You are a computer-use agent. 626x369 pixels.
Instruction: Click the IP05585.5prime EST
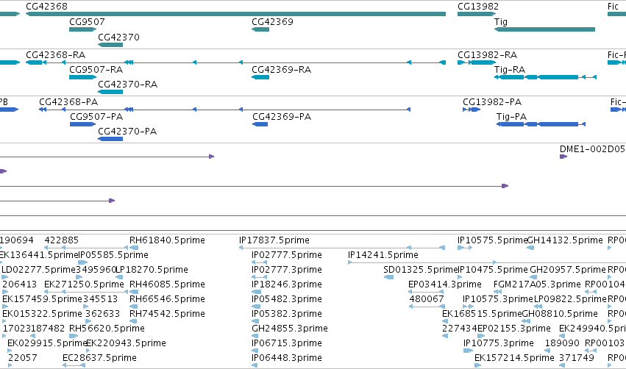(x=82, y=262)
